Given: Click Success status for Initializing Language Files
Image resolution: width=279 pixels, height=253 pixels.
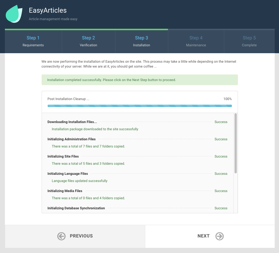Looking at the screenshot, I should pyautogui.click(x=221, y=174).
